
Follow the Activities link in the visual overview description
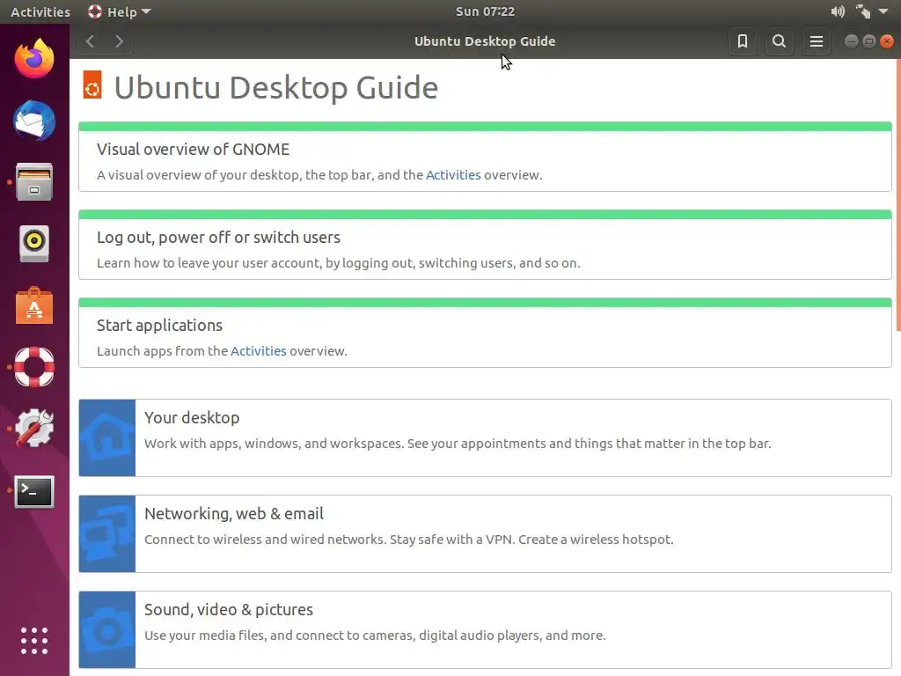pyautogui.click(x=453, y=175)
